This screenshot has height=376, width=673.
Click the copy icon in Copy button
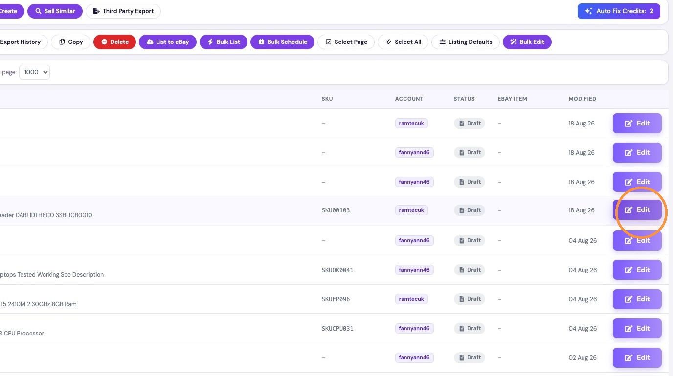click(x=62, y=42)
